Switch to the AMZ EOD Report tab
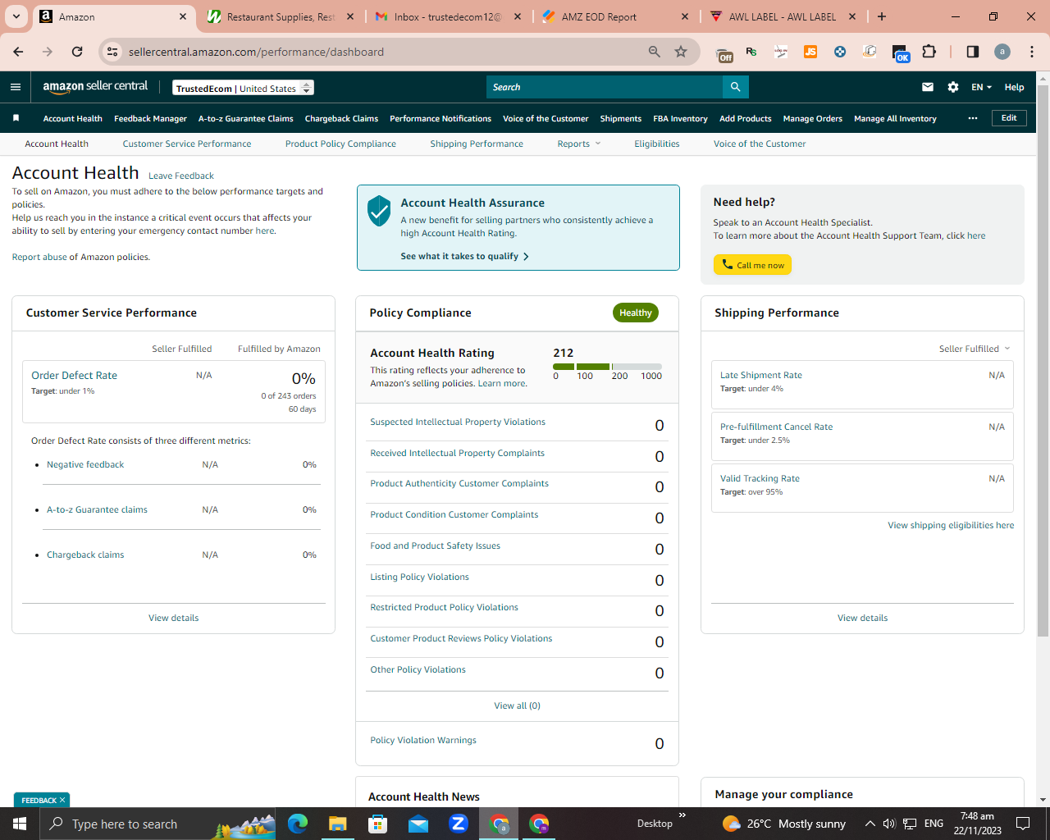The height and width of the screenshot is (840, 1050). (616, 16)
